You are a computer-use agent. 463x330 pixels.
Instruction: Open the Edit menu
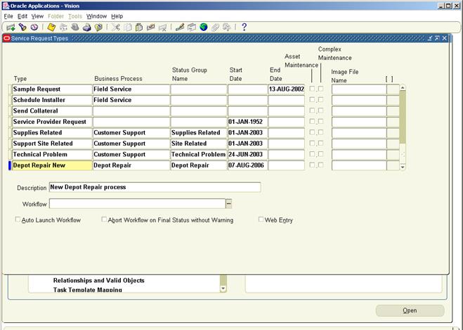(22, 16)
